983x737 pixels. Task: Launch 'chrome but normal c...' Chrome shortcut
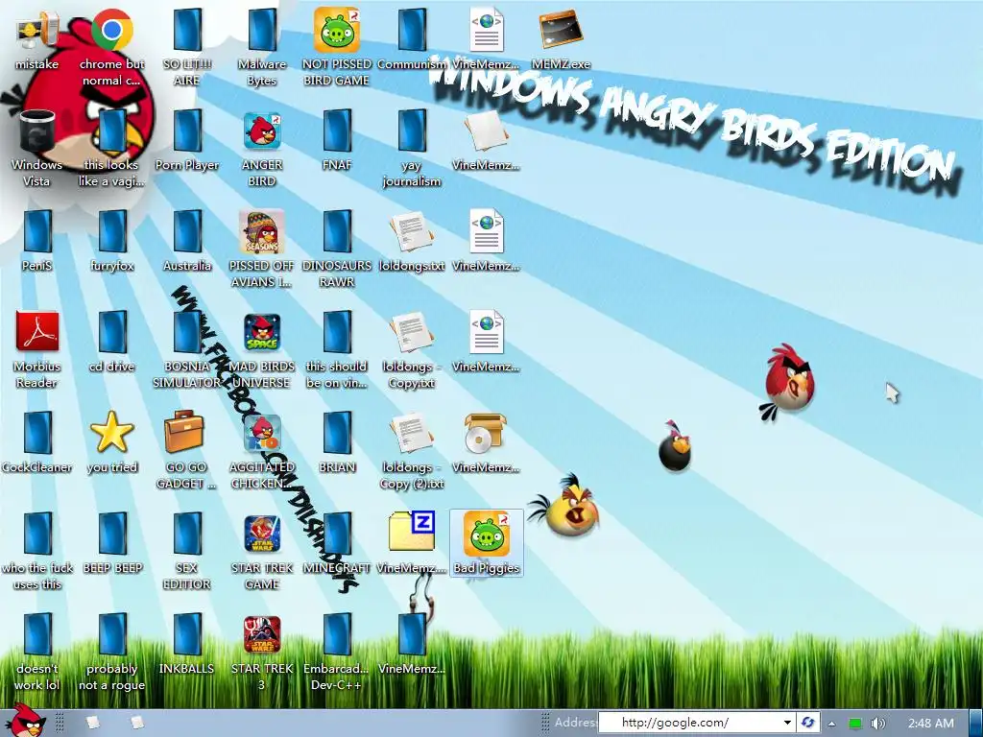[111, 48]
